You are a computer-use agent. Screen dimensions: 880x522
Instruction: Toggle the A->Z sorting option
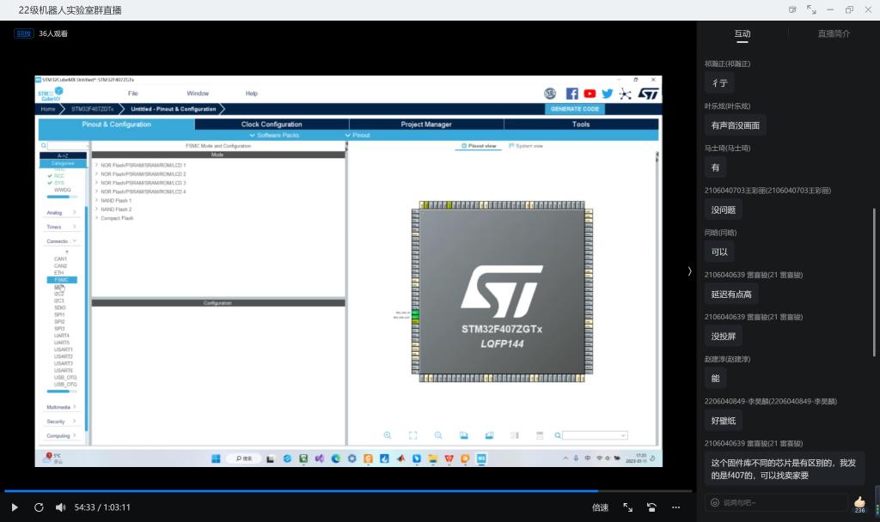point(64,155)
